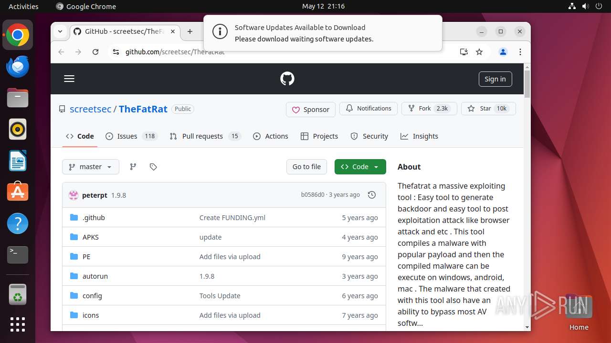The image size is (611, 343).
Task: Click the Software Updates notification
Action: point(323,33)
